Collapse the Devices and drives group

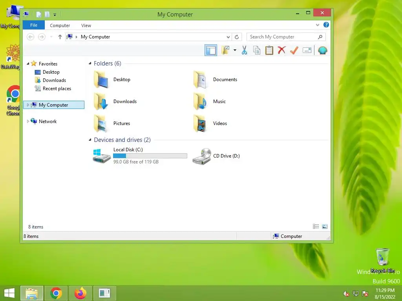tap(90, 140)
